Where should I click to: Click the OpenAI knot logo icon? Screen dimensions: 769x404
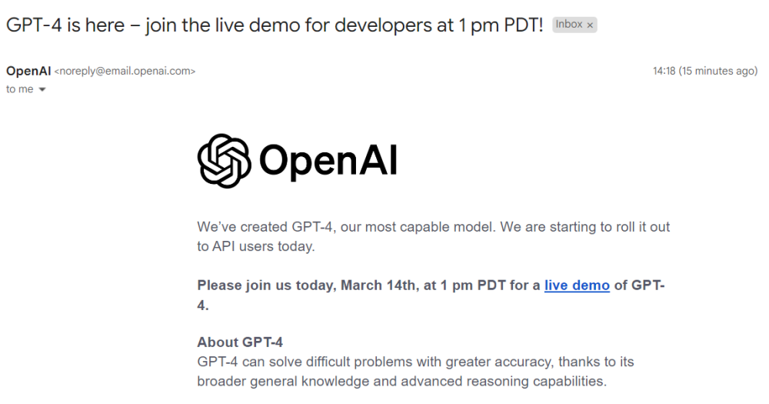pos(224,161)
